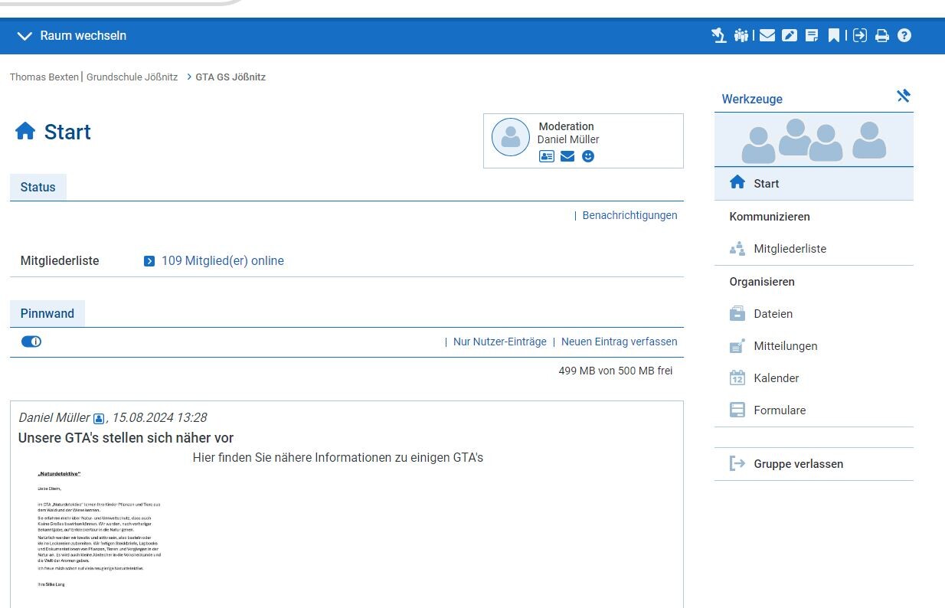Click the Neuen Eintrag verfassen link
The height and width of the screenshot is (608, 945).
(x=619, y=342)
